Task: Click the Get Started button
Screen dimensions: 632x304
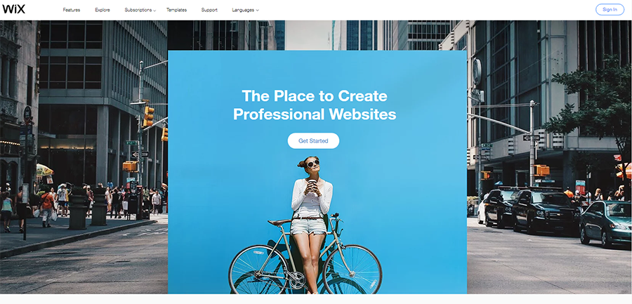Action: 313,140
